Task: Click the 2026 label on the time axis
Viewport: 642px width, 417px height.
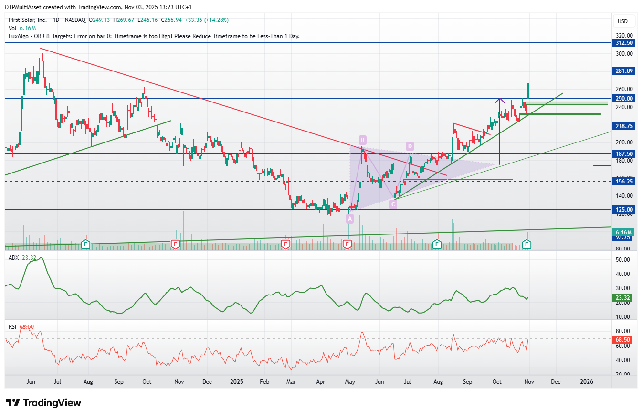Action: [586, 382]
